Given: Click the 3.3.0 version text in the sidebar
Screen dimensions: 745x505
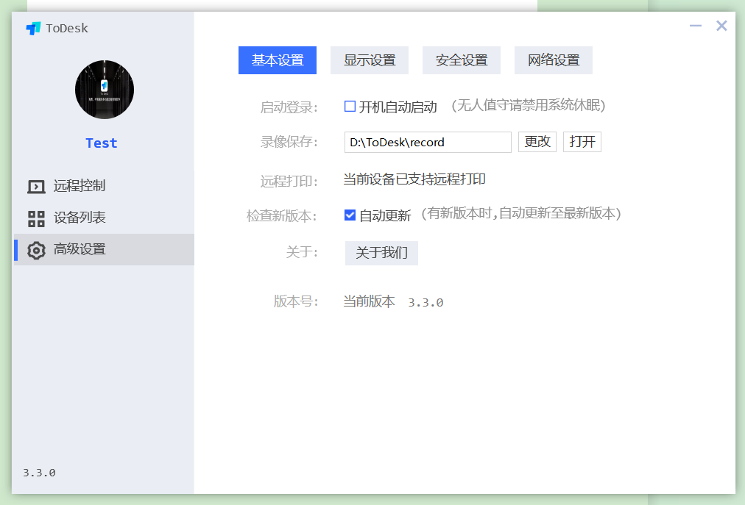Looking at the screenshot, I should 40,473.
